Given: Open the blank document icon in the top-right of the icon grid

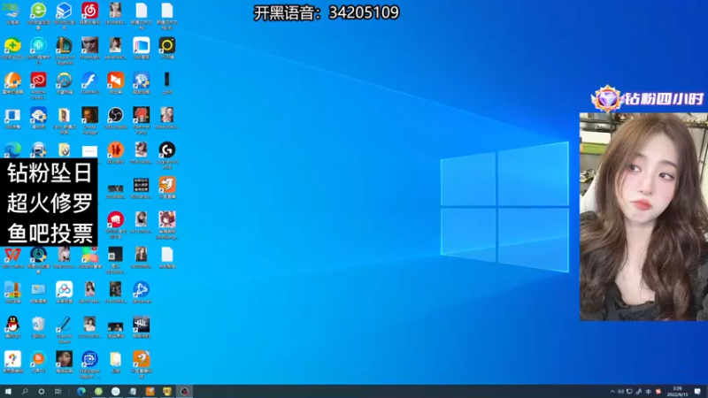Looking at the screenshot, I should [167, 11].
